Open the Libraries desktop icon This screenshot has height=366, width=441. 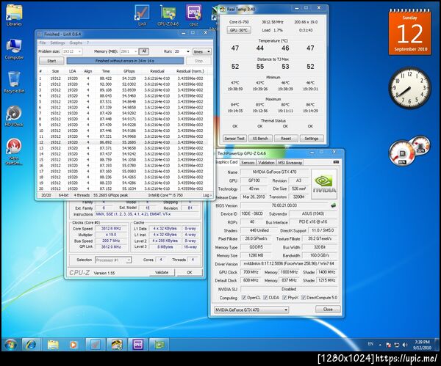pos(14,15)
